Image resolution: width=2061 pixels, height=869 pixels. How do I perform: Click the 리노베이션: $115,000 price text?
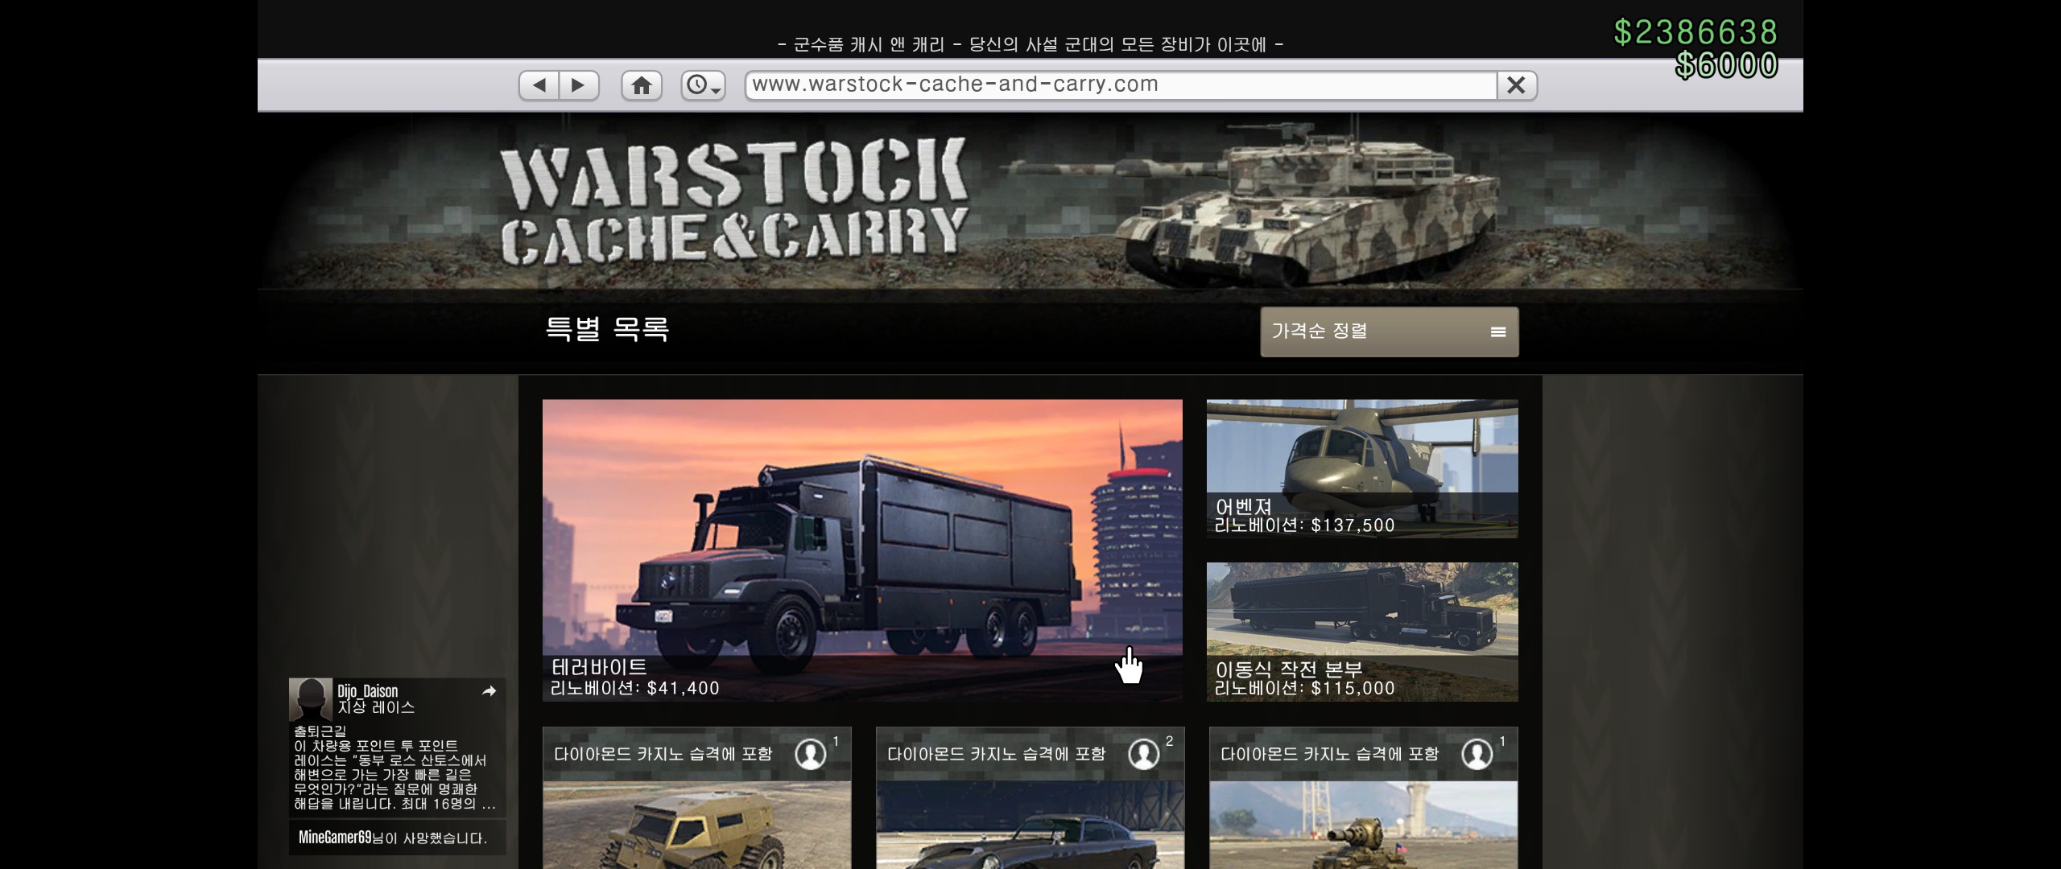pos(1304,688)
